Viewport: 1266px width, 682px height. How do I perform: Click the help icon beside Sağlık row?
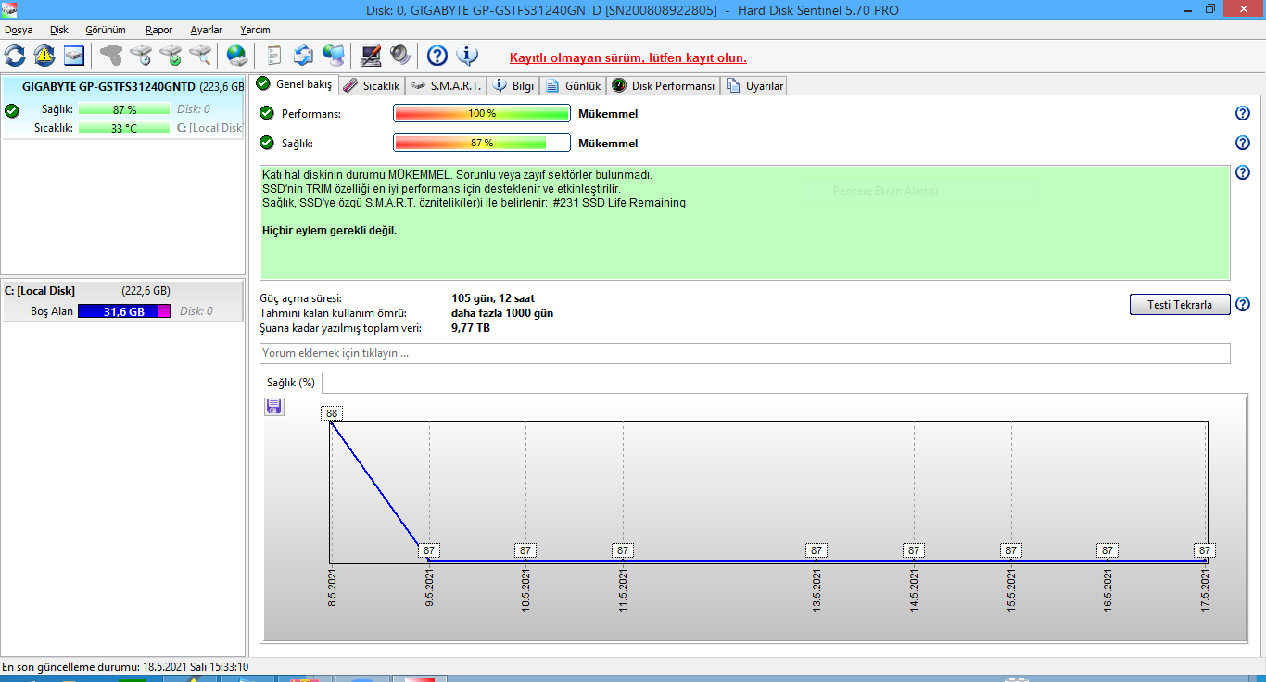click(1243, 144)
